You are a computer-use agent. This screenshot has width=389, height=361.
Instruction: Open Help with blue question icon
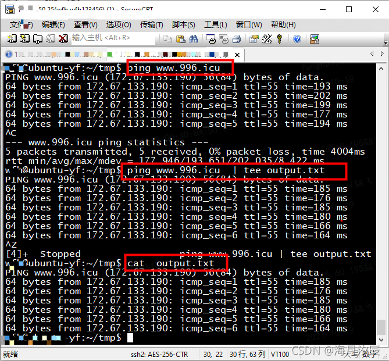pos(297,39)
